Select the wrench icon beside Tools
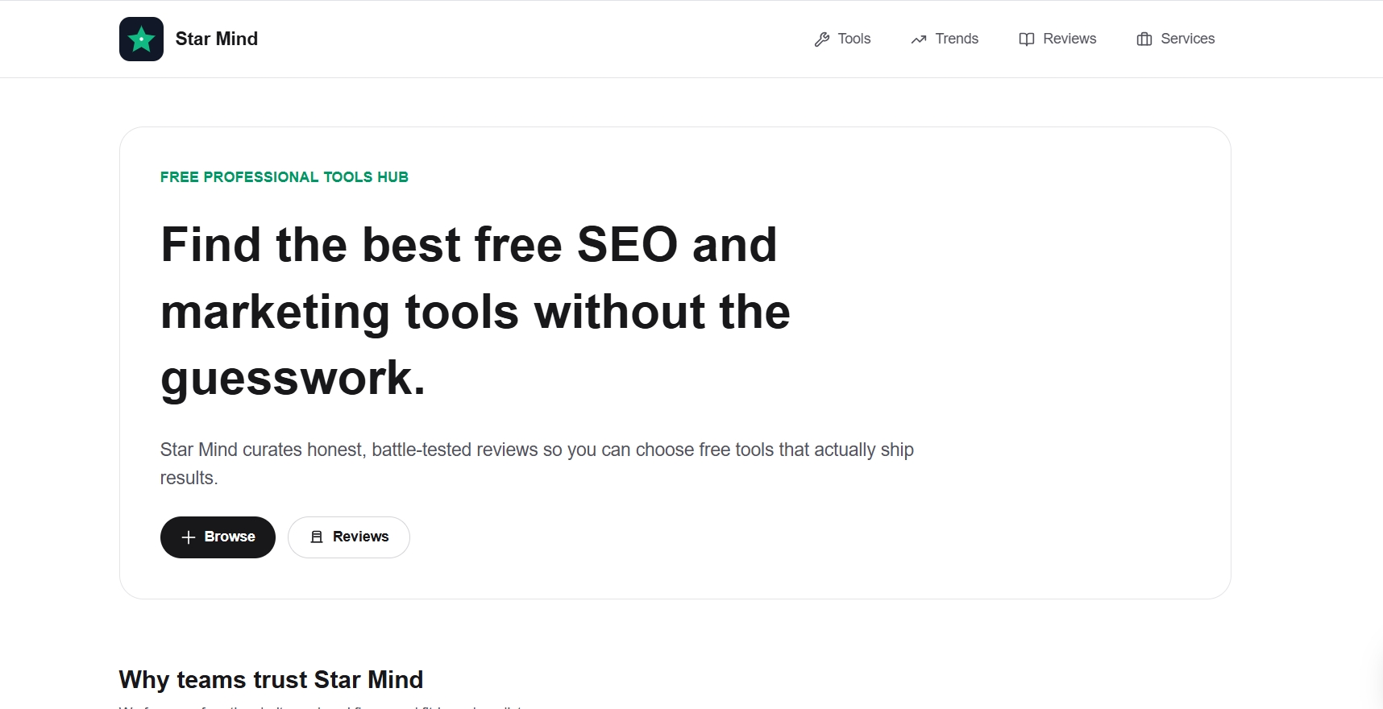The width and height of the screenshot is (1383, 709). click(x=822, y=39)
